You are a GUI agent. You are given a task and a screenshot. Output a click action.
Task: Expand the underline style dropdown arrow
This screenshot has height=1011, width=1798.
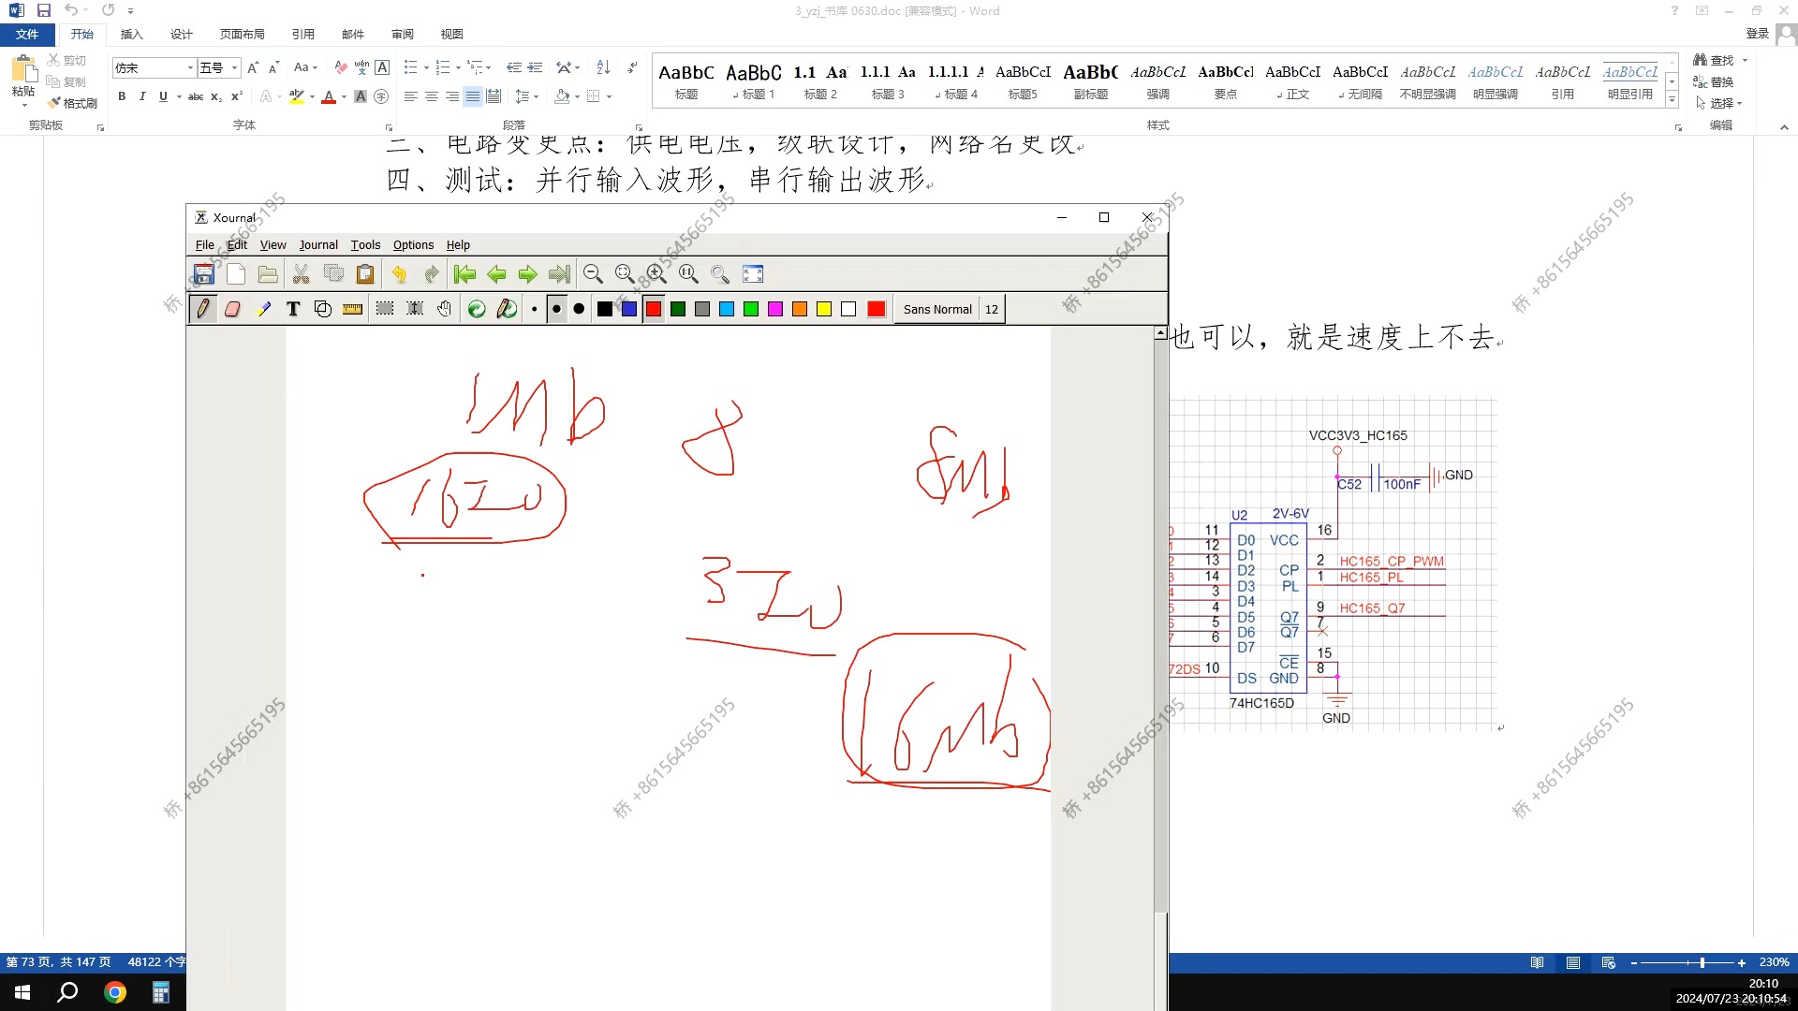179,96
